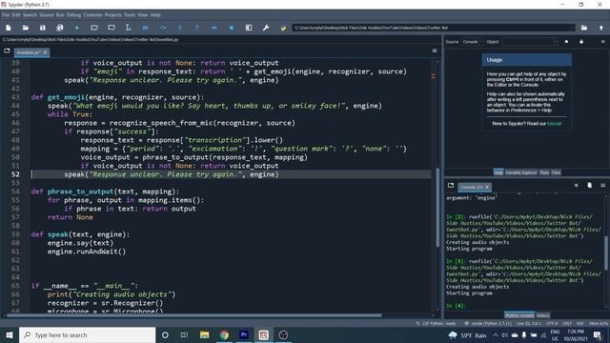This screenshot has width=610, height=343.
Task: Open the PYTHONPATH manager python icon
Action: point(283,28)
